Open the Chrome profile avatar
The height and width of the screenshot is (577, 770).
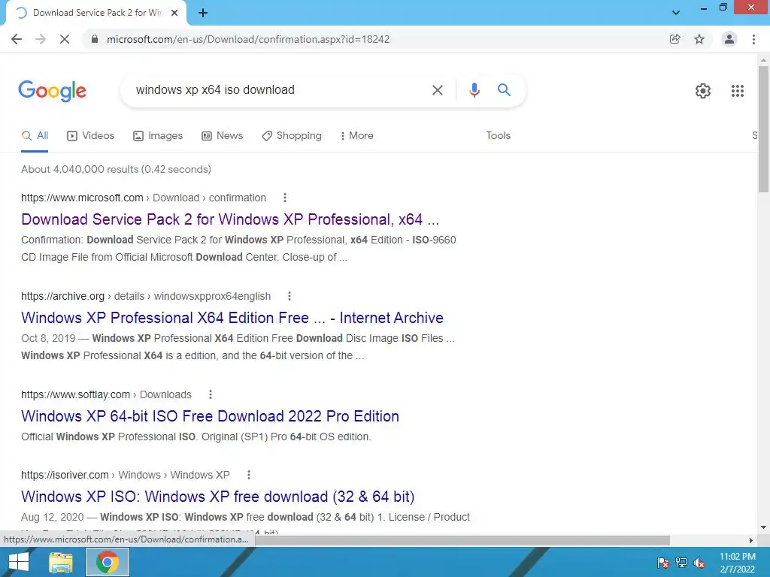coord(729,39)
